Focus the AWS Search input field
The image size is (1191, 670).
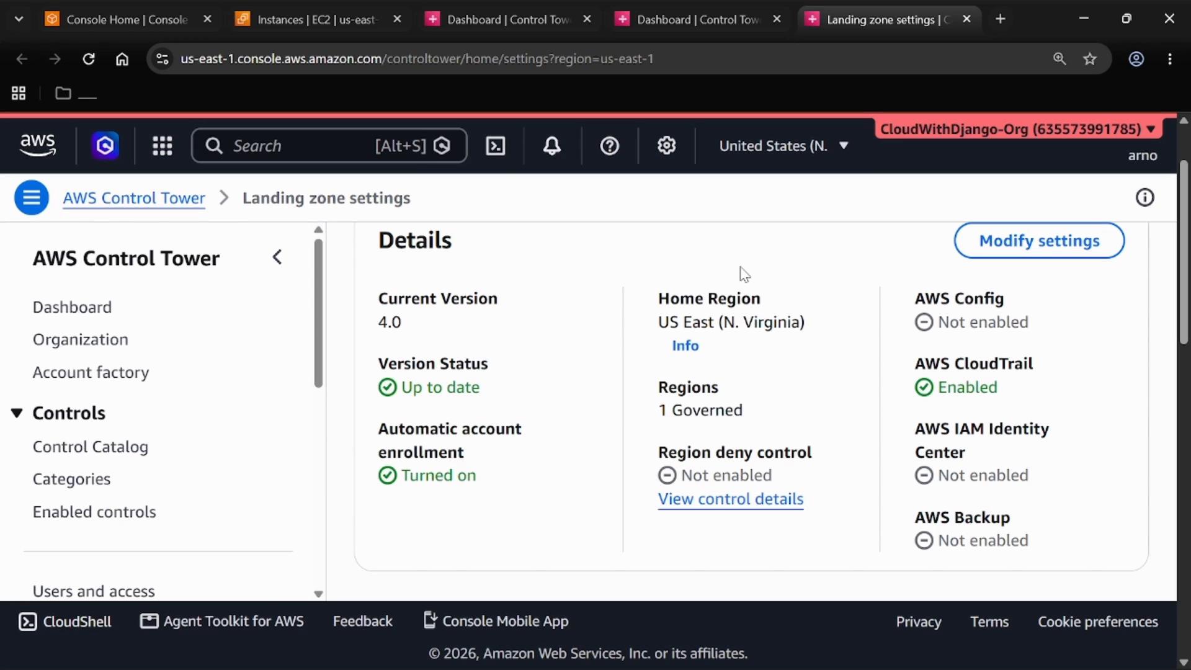pyautogui.click(x=329, y=146)
